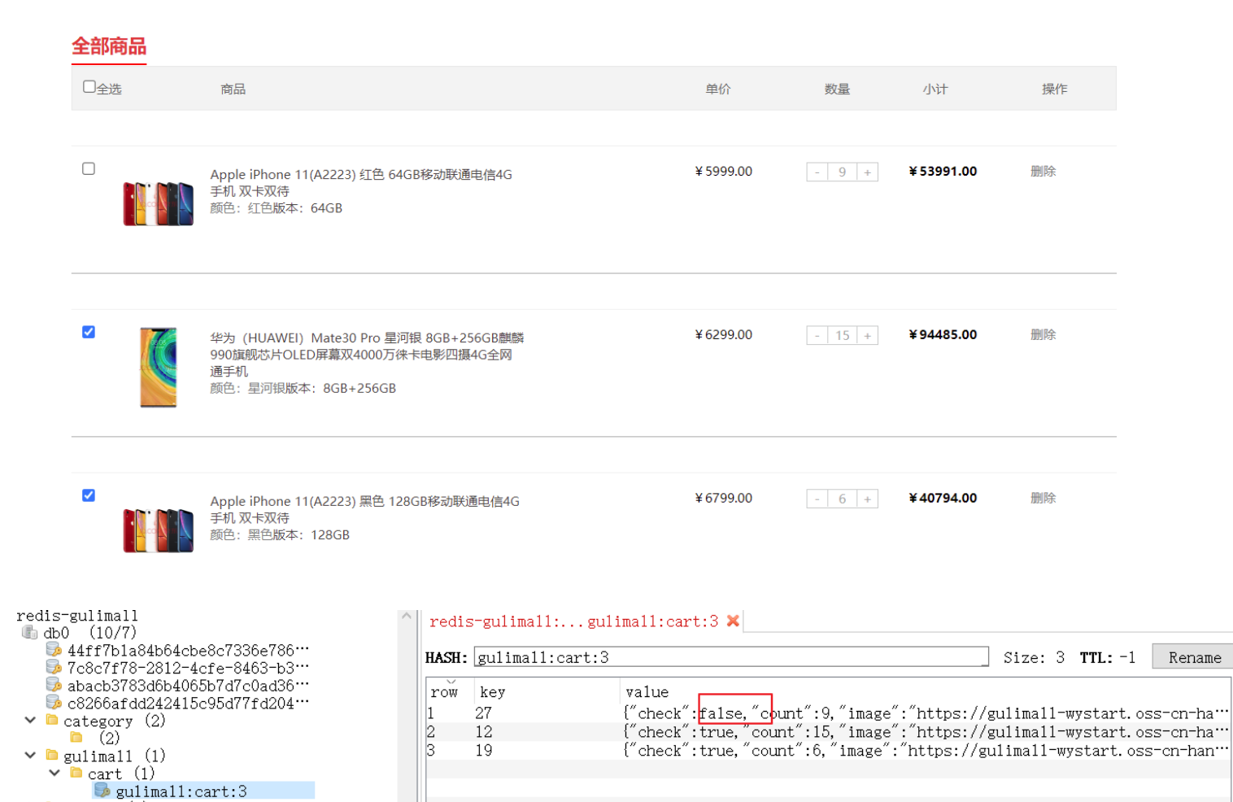Click quantity field showing 6
Image resolution: width=1233 pixels, height=802 pixels.
click(842, 499)
